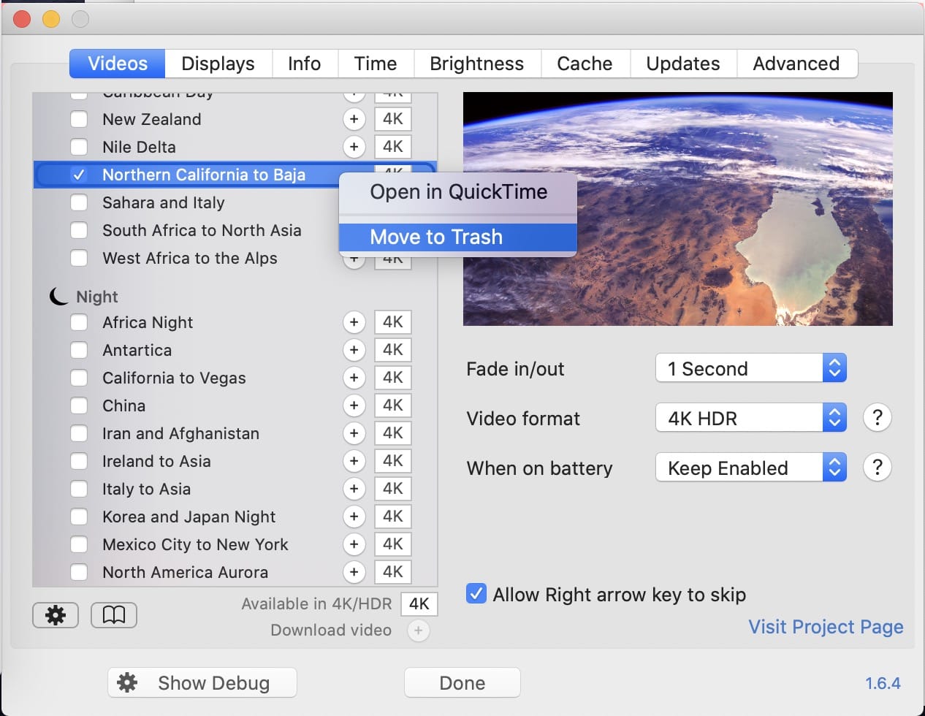
Task: Click plus icon for Korea and Japan Night
Action: click(354, 517)
